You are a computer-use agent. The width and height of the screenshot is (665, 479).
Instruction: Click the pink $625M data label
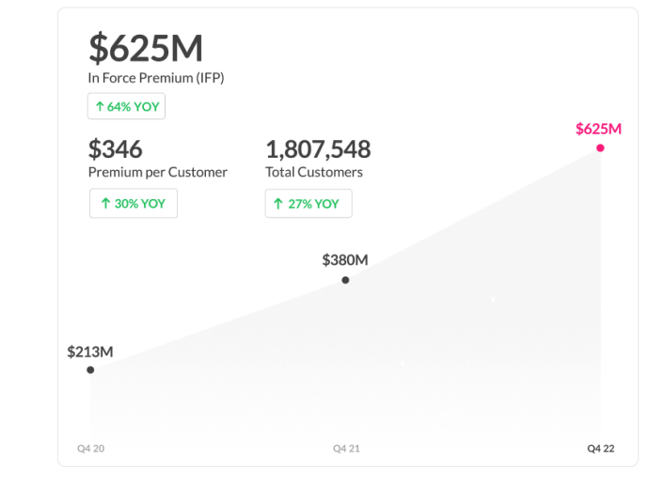(598, 129)
